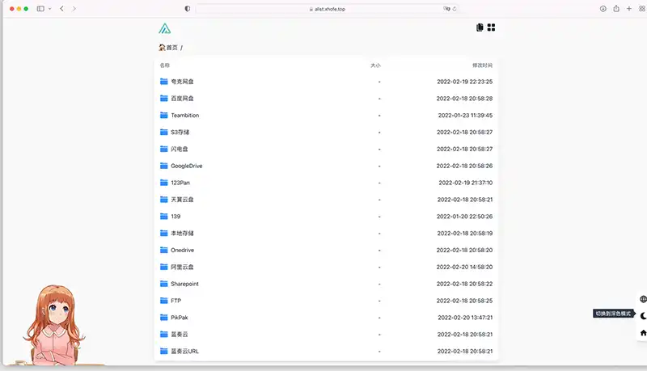
Task: Click folder icon beside Teambition
Action: (x=164, y=115)
